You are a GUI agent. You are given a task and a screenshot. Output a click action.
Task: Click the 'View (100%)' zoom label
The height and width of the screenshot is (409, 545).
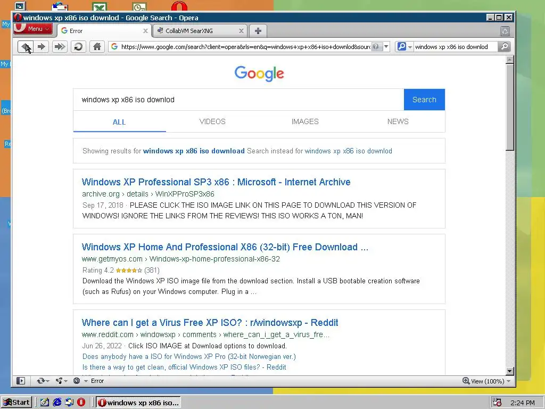488,381
